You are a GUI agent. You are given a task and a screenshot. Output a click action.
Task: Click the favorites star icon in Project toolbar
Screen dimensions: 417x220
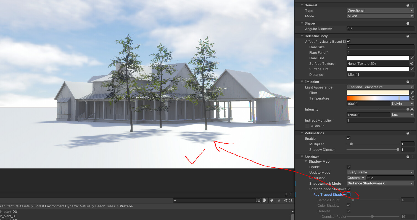tap(279, 200)
